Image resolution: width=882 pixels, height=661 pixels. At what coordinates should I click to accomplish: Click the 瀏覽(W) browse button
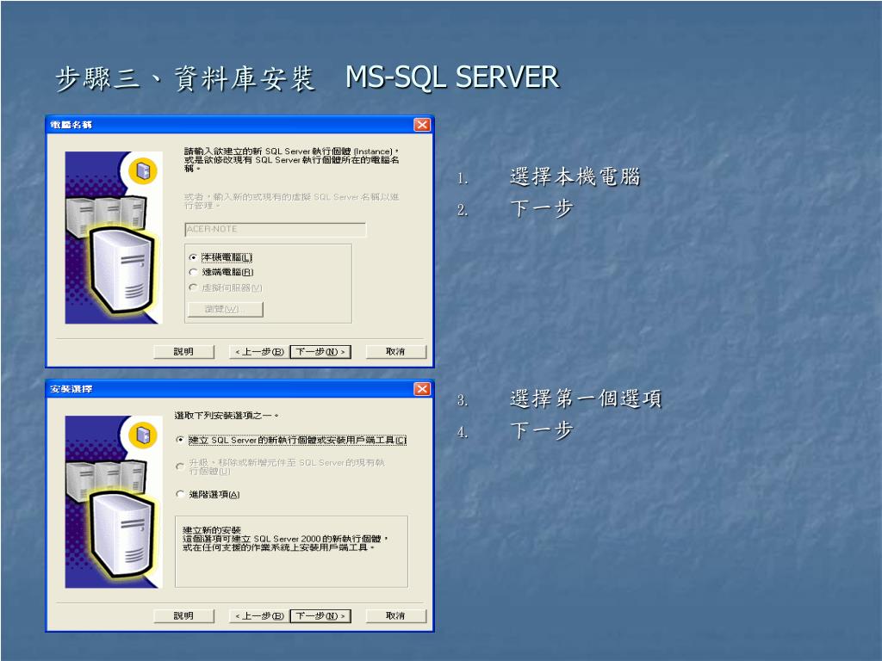[x=225, y=309]
